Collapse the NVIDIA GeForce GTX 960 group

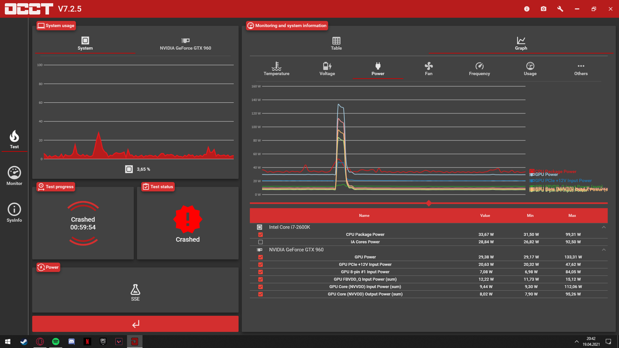(604, 250)
